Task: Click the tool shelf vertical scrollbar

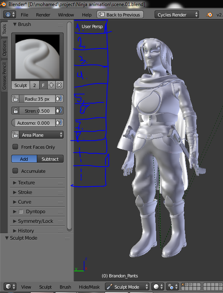Action: point(69,126)
